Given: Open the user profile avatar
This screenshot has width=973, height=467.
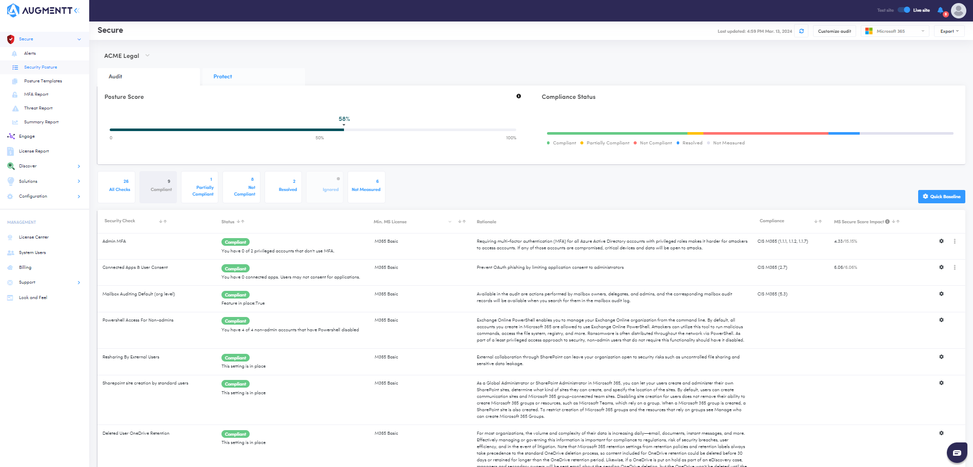Looking at the screenshot, I should [x=958, y=10].
